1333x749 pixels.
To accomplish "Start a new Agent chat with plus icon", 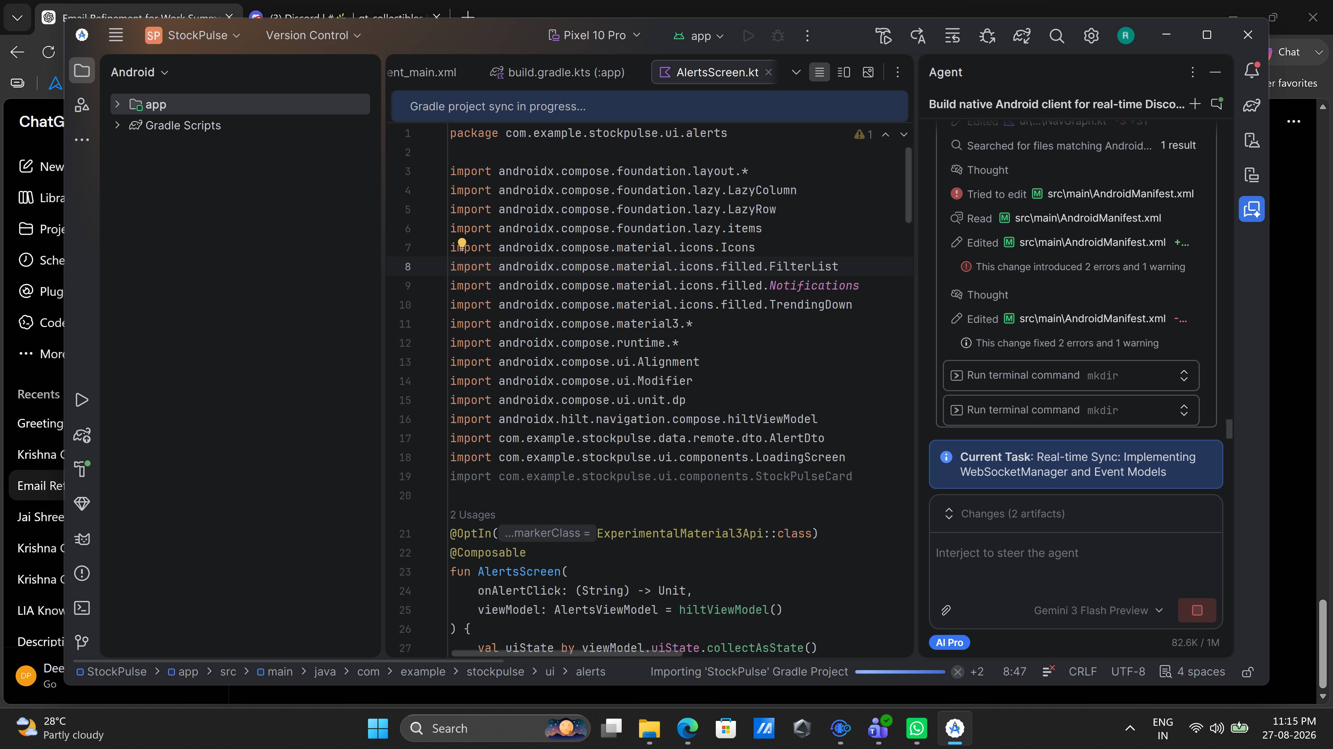I will (x=1195, y=104).
